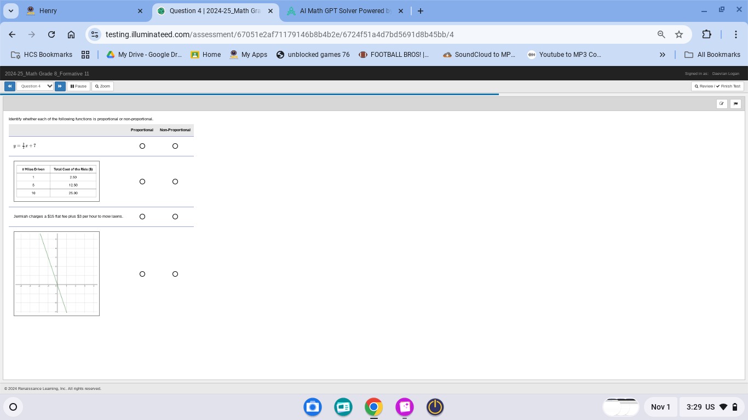Open the Extensions puzzle icon

click(x=706, y=34)
